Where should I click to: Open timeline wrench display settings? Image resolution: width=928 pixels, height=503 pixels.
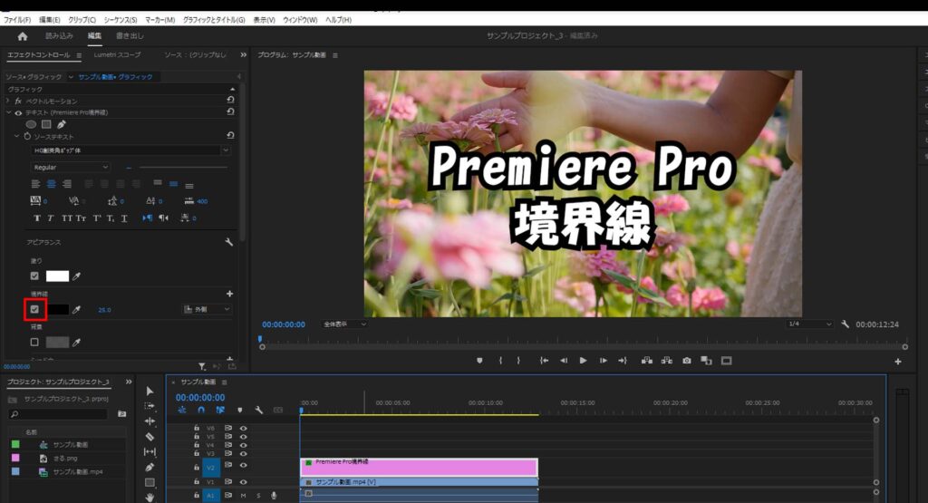pyautogui.click(x=258, y=410)
